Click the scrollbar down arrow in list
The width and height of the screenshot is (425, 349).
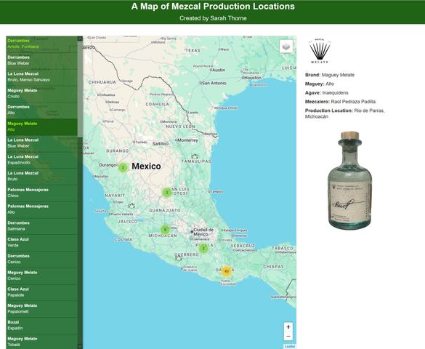click(x=80, y=346)
